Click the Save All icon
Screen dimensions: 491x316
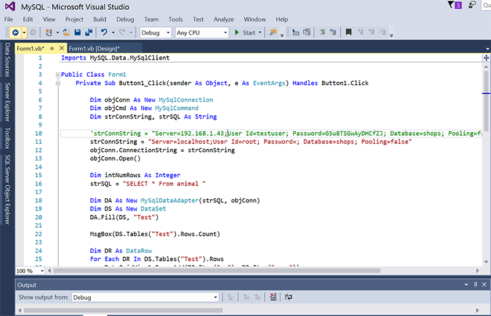(x=88, y=33)
